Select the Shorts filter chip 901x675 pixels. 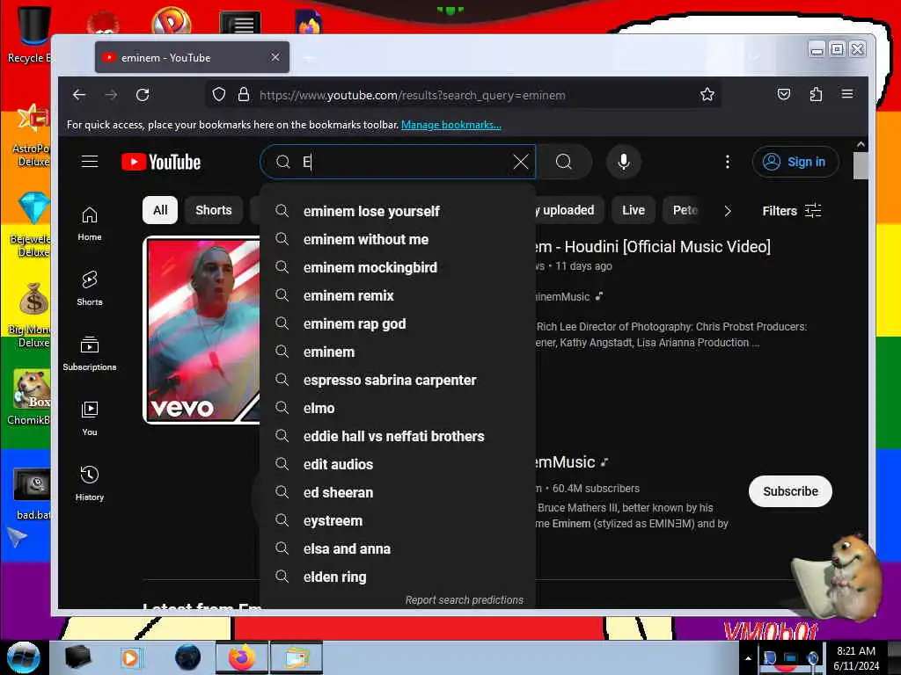(x=213, y=210)
